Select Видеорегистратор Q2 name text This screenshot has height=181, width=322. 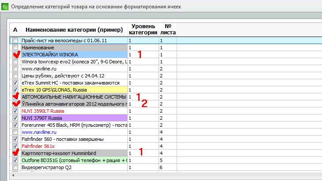tap(47, 167)
